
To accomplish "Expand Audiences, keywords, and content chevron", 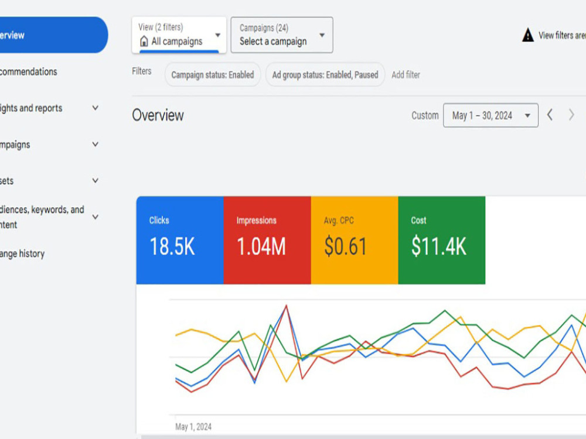I will tap(96, 217).
